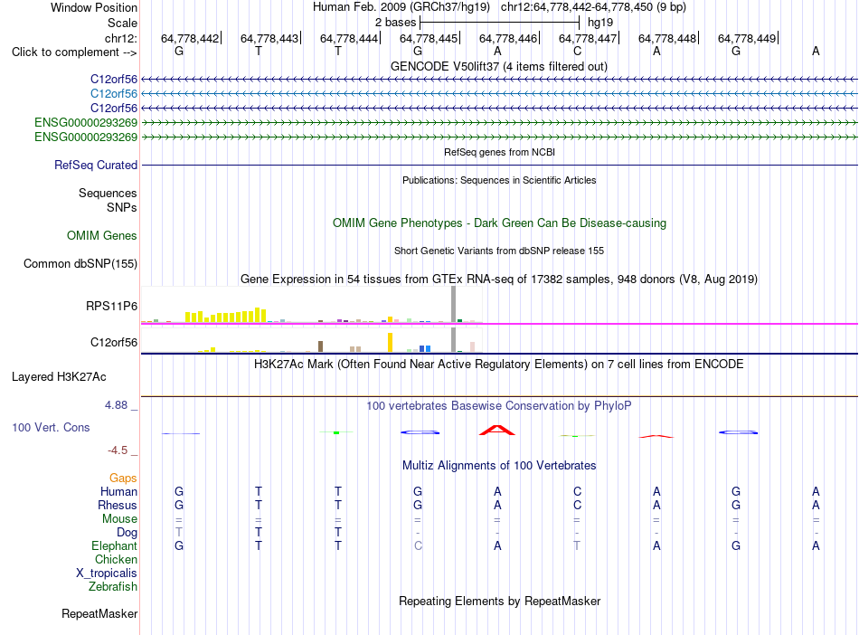The image size is (859, 635).
Task: Select the C12orf56 GTEx expression label
Action: [x=114, y=343]
